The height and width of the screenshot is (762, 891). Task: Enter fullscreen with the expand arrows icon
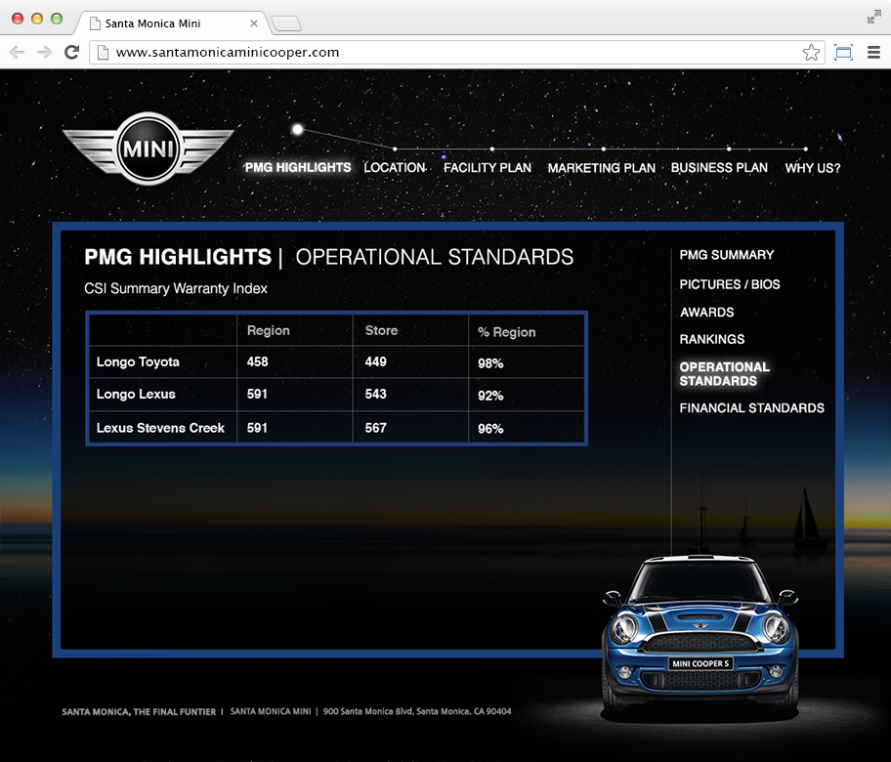click(874, 17)
